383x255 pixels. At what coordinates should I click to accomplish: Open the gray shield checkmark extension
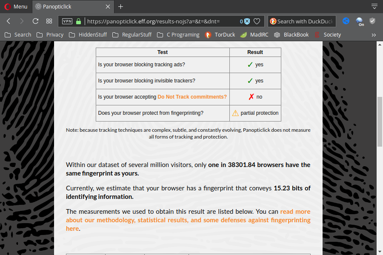point(372,21)
